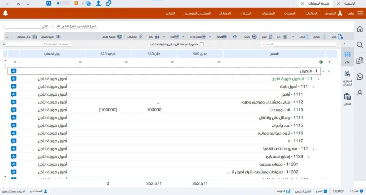Click the documents icon in right sidebar
The height and width of the screenshot is (195, 366).
tap(360, 61)
